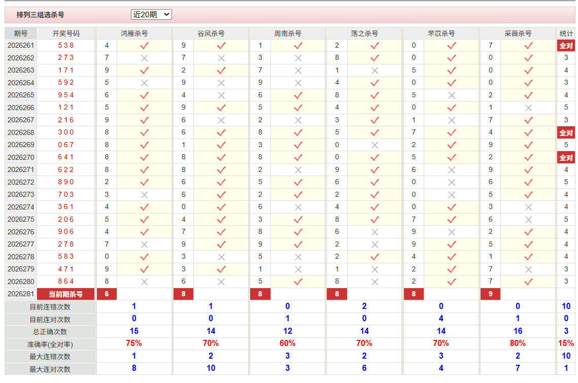578x383 pixels.
Task: Click the 全对 badge in row 2026268
Action: point(566,133)
